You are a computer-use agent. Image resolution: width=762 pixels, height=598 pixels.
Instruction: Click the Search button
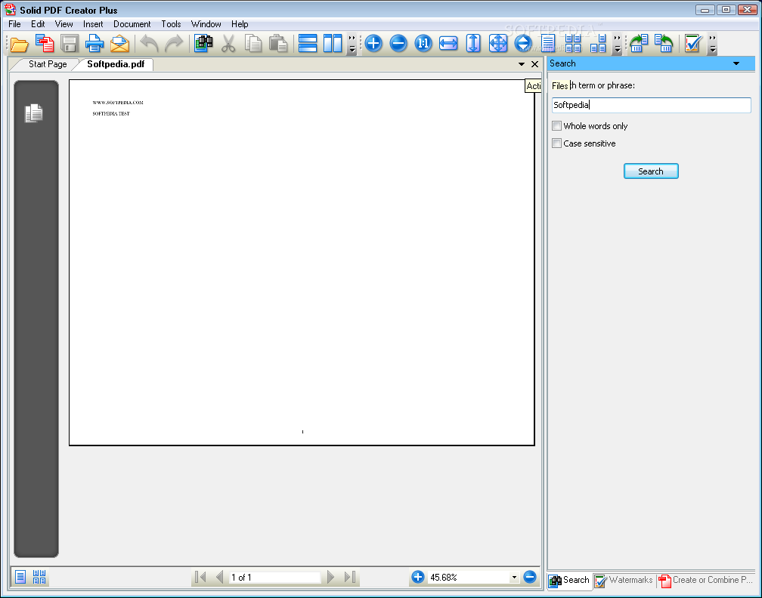tap(651, 171)
